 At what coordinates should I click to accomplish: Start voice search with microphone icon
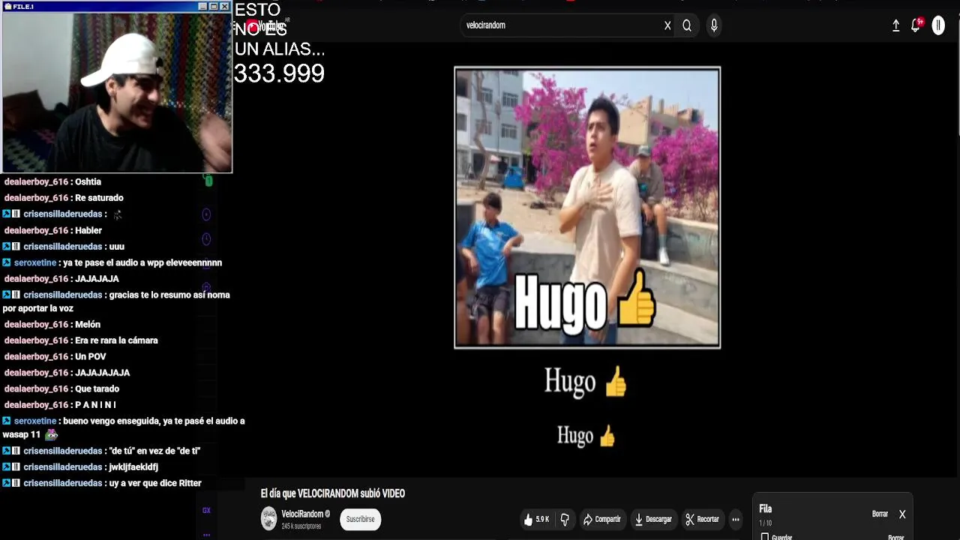click(x=714, y=25)
